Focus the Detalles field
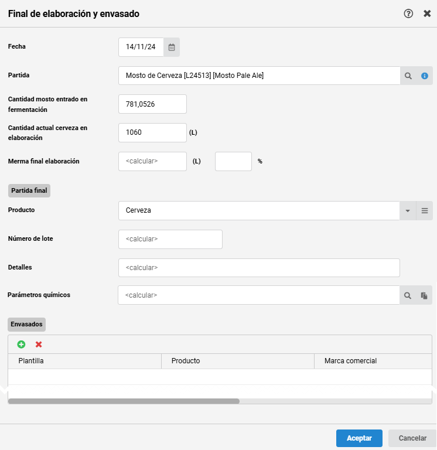Viewport: 437px width, 450px height. (x=259, y=268)
